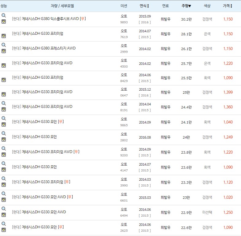Open photo camera icon for G380 익스클루시브 AWD
241x236 pixels.
(4, 22)
